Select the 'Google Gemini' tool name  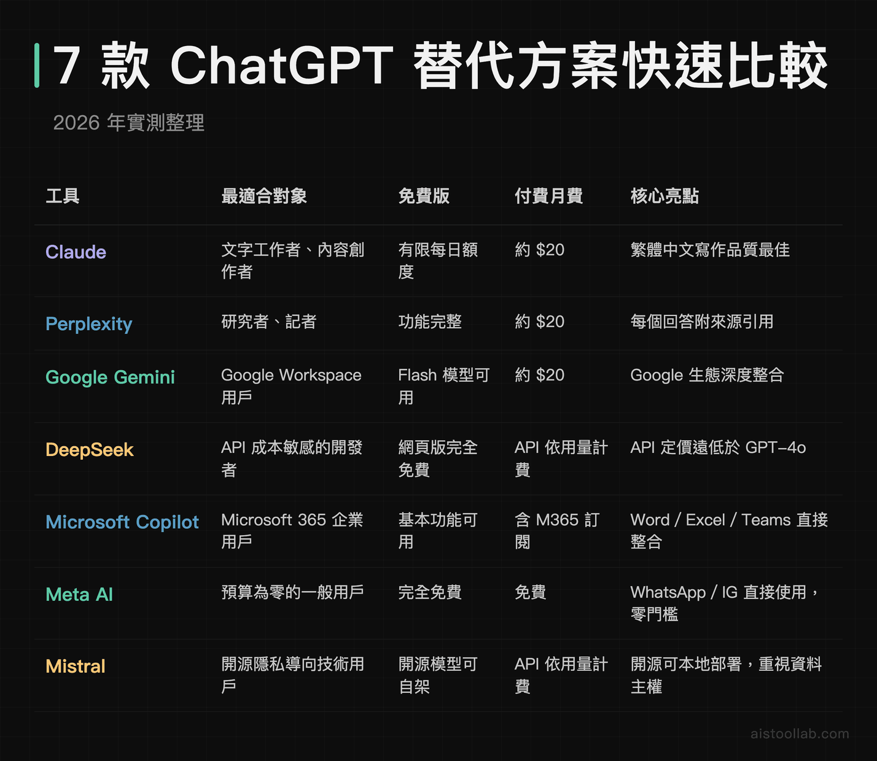[x=110, y=377]
